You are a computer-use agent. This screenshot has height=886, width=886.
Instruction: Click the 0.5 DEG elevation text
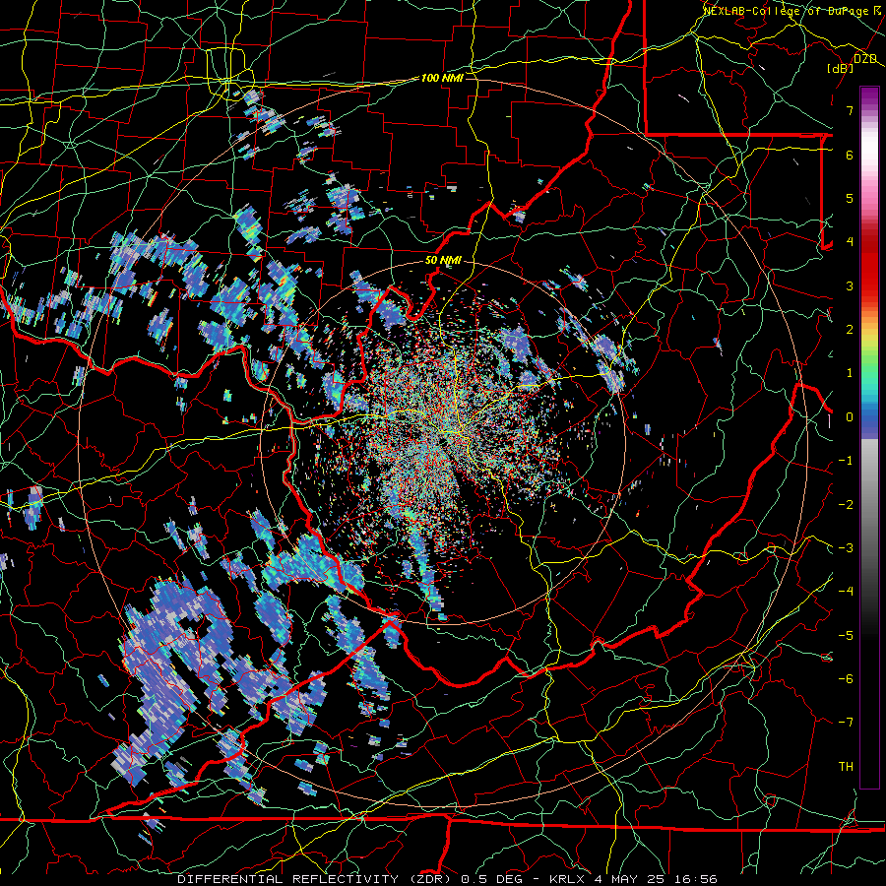pos(491,879)
